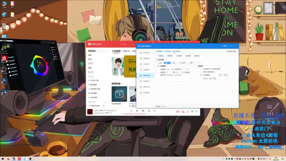286x161 pixels.
Task: Open the red NetEase Music taskbar icon
Action: [19, 159]
